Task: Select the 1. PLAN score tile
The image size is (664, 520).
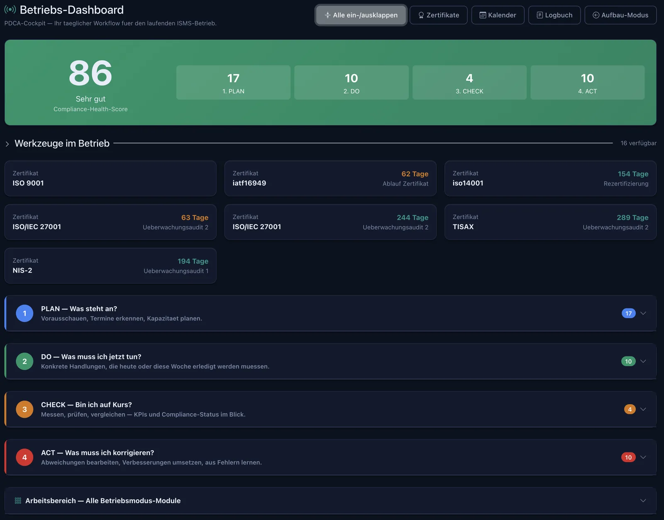Action: coord(233,82)
